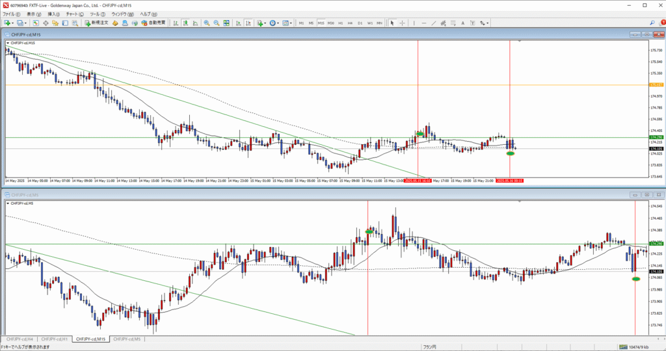Pick the vertical line drawing tool

click(414, 23)
